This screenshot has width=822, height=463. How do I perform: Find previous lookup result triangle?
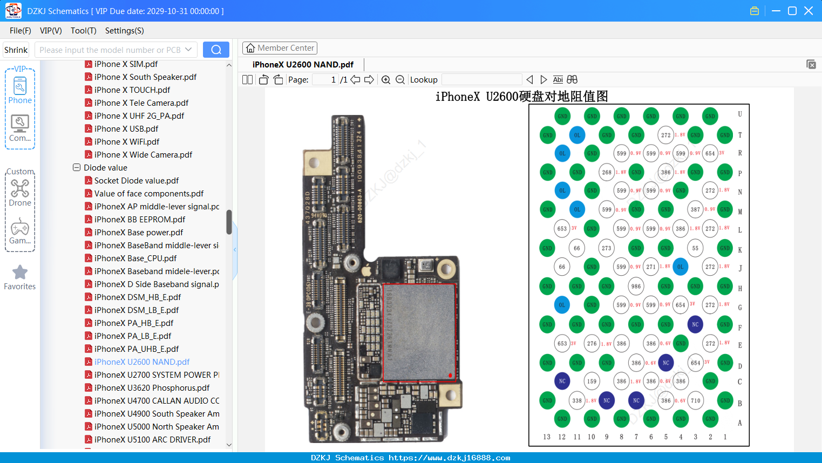[x=529, y=80]
